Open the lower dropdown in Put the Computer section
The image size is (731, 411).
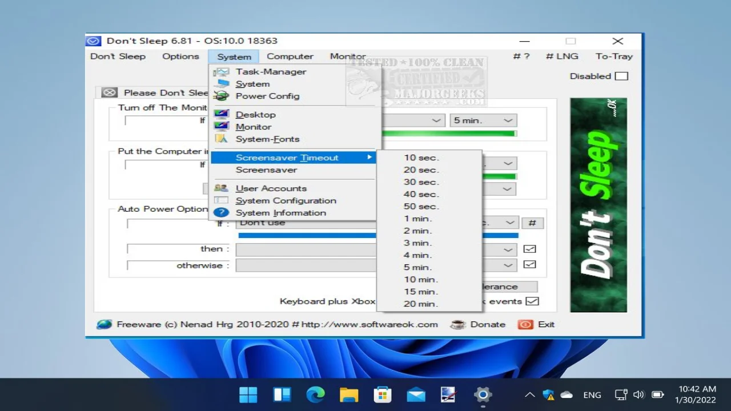click(507, 189)
